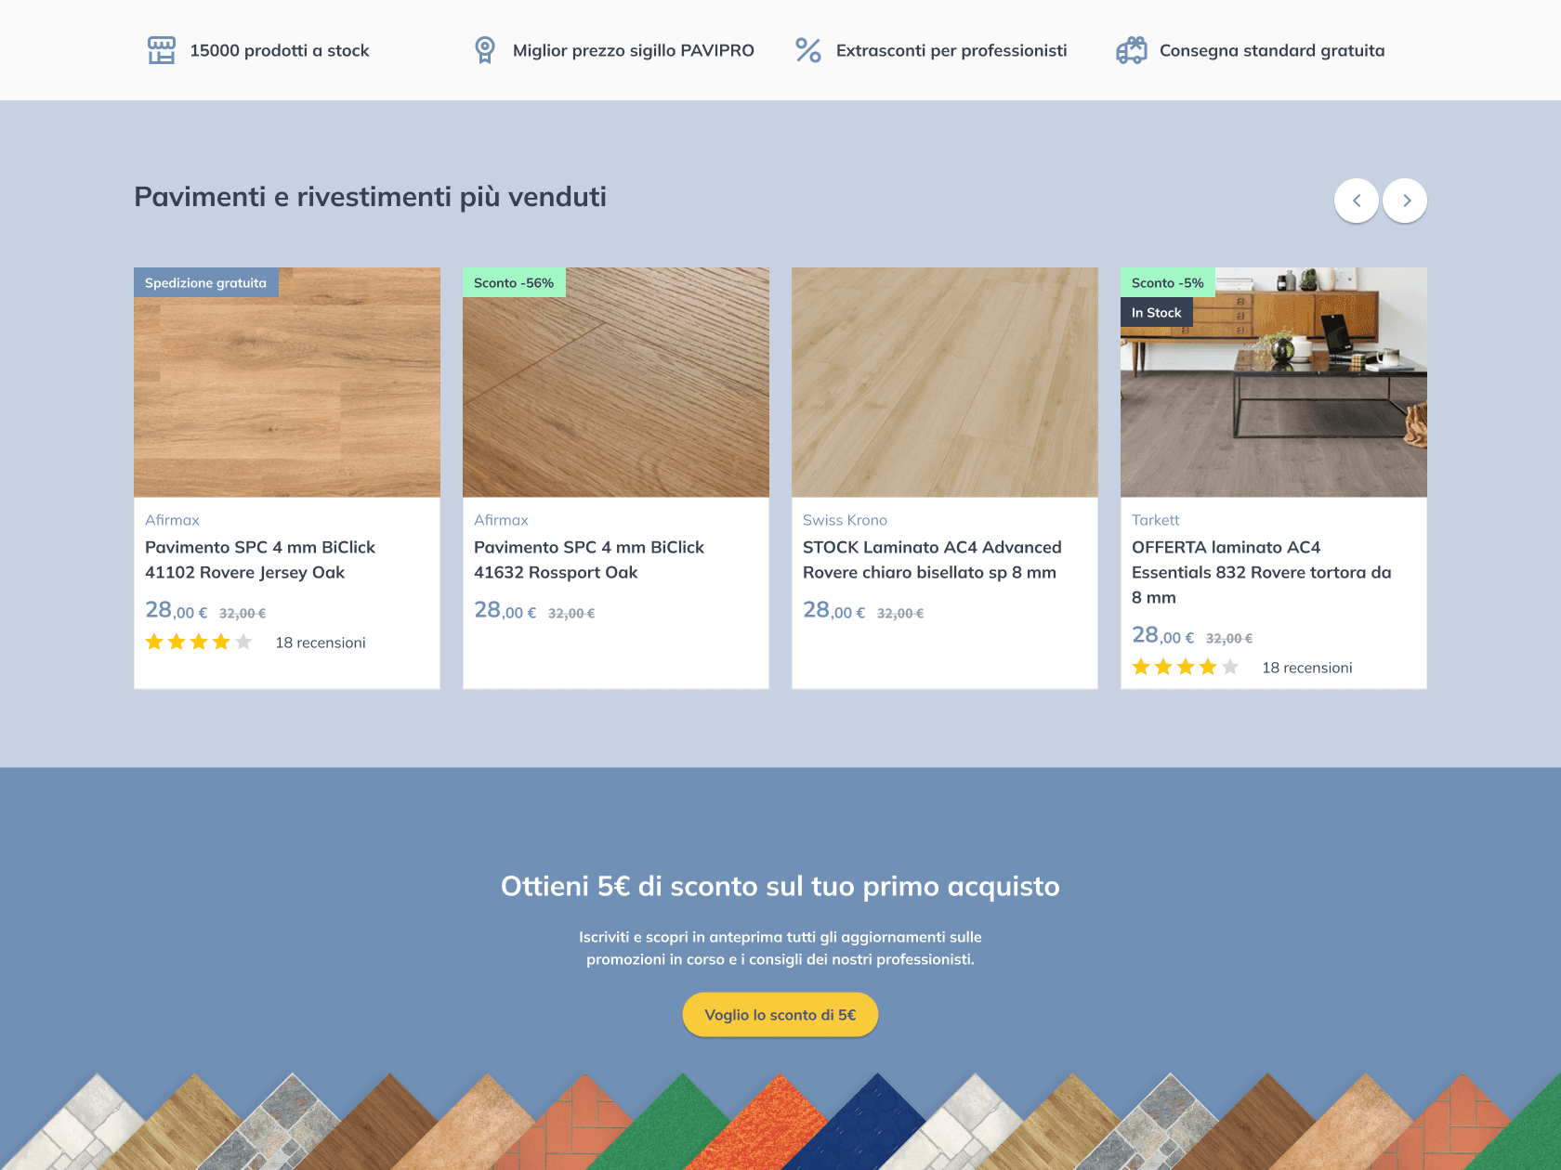Open 18 recensioni on Tarkett product

tap(1306, 668)
